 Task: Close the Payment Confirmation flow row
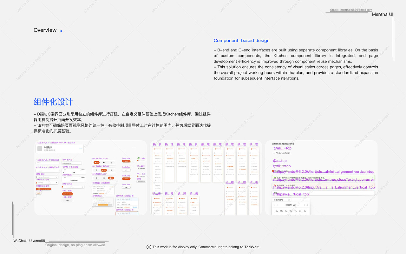tap(56, 177)
